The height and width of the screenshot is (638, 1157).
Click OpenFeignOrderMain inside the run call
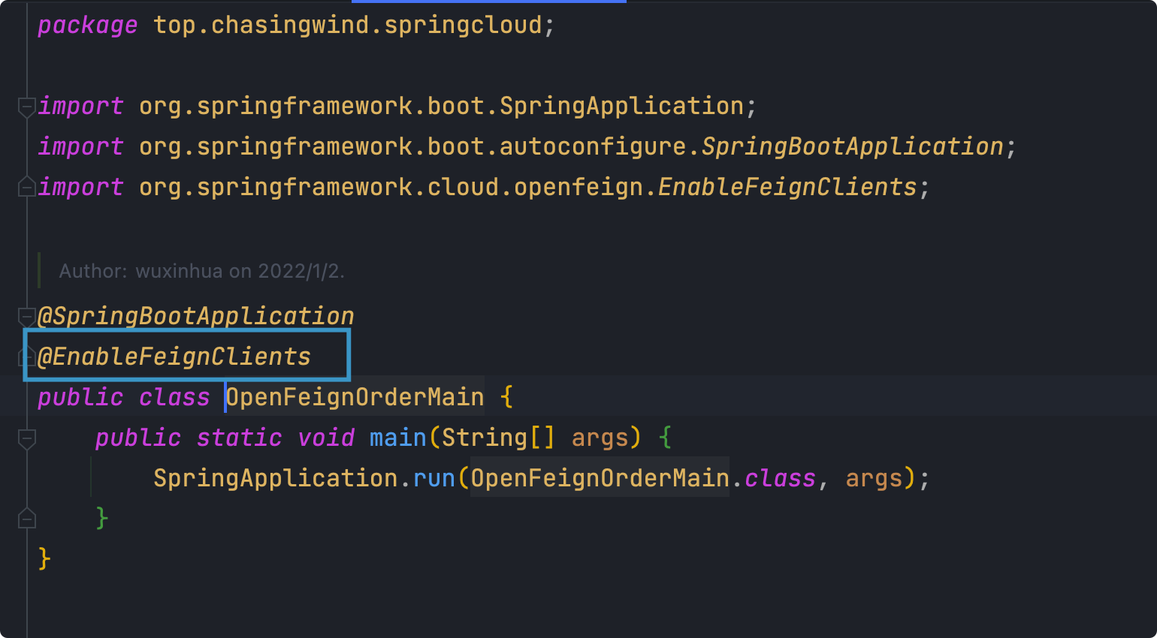pos(600,478)
